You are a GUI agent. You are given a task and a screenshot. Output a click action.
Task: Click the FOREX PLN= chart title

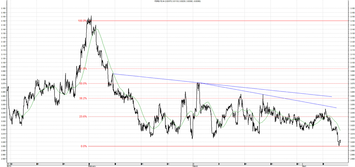point(177,1)
